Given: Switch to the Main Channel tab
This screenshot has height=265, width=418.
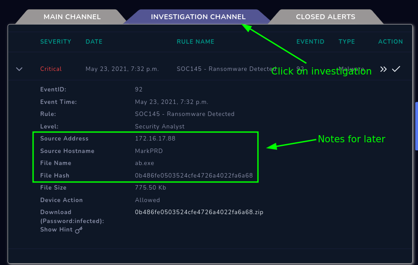Looking at the screenshot, I should 72,17.
